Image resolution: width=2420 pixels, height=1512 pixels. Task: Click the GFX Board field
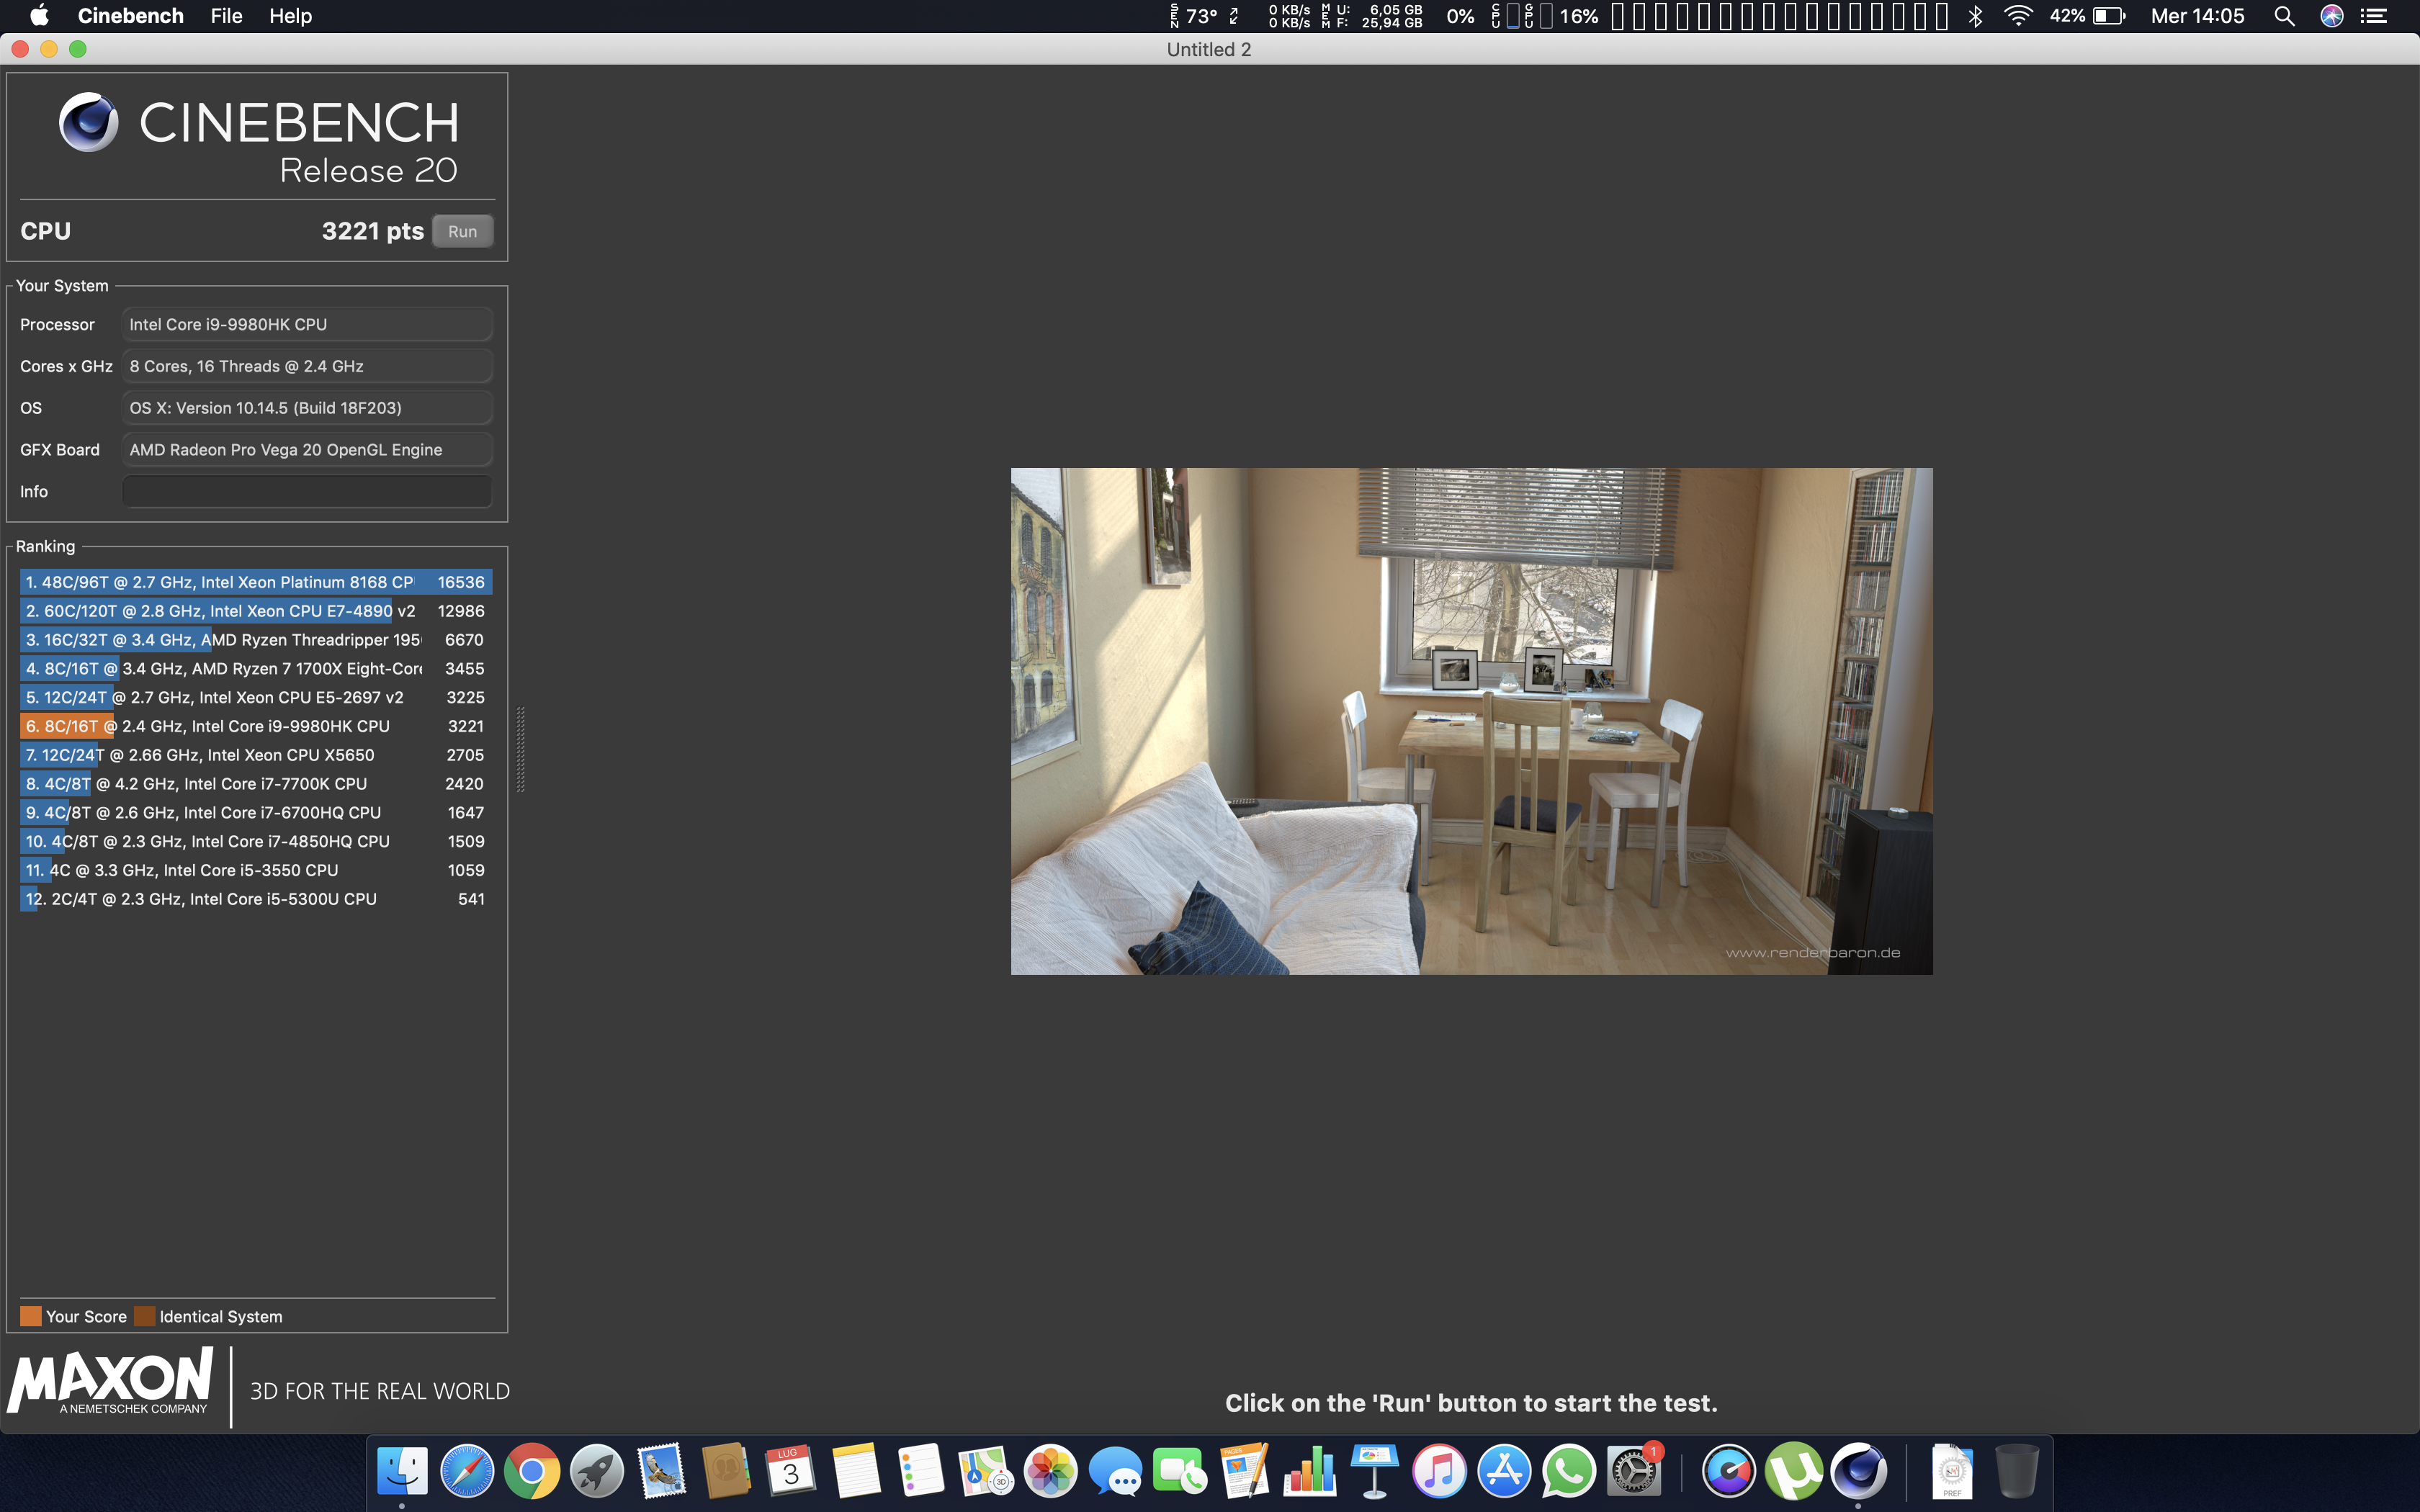coord(307,450)
